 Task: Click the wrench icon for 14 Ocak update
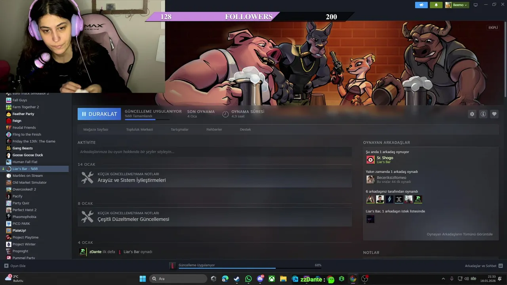(87, 177)
